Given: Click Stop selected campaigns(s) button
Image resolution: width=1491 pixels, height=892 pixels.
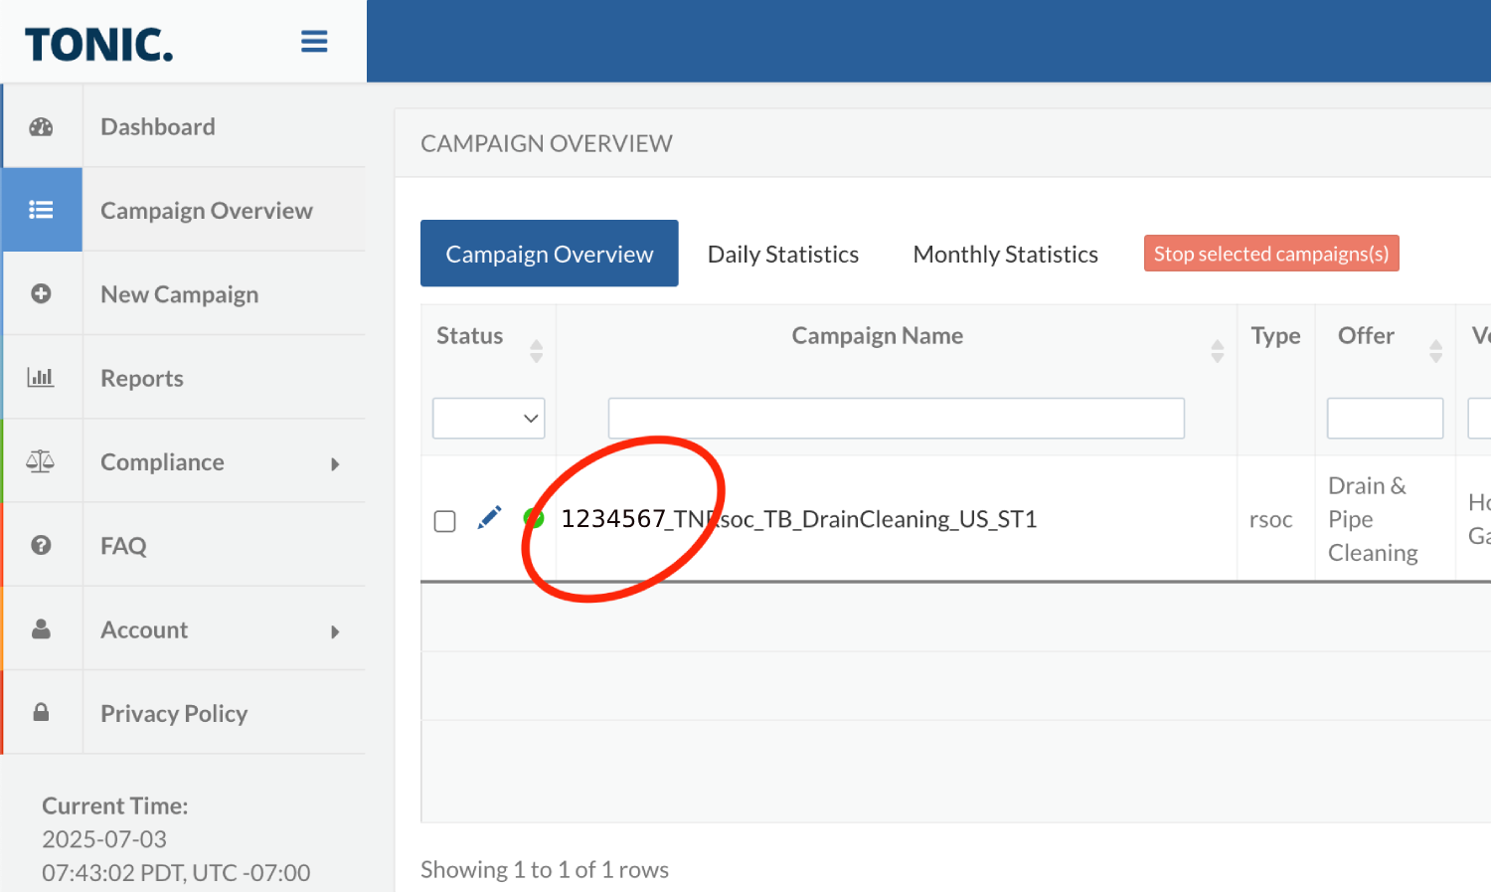Looking at the screenshot, I should pyautogui.click(x=1271, y=254).
